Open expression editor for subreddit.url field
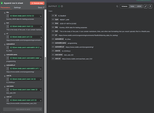This screenshot has width=154, height=113. click(41, 69)
